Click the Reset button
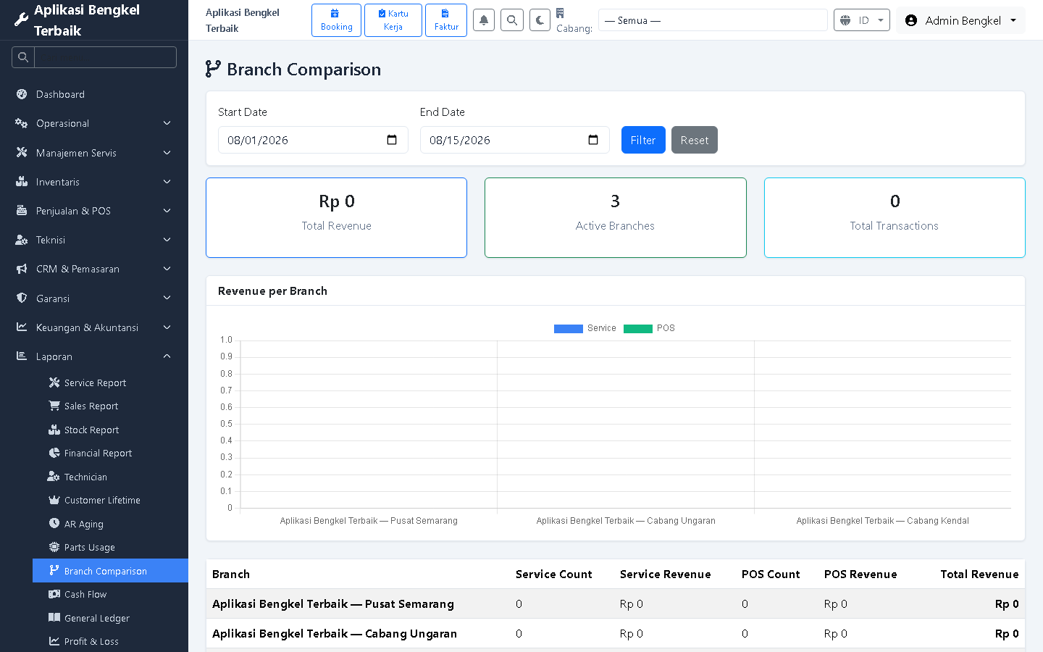The image size is (1043, 652). tap(695, 140)
